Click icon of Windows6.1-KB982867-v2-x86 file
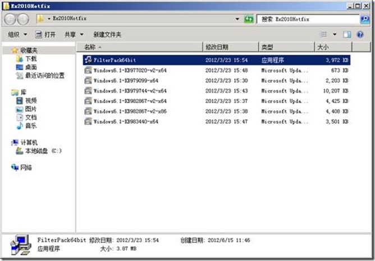 click(88, 111)
